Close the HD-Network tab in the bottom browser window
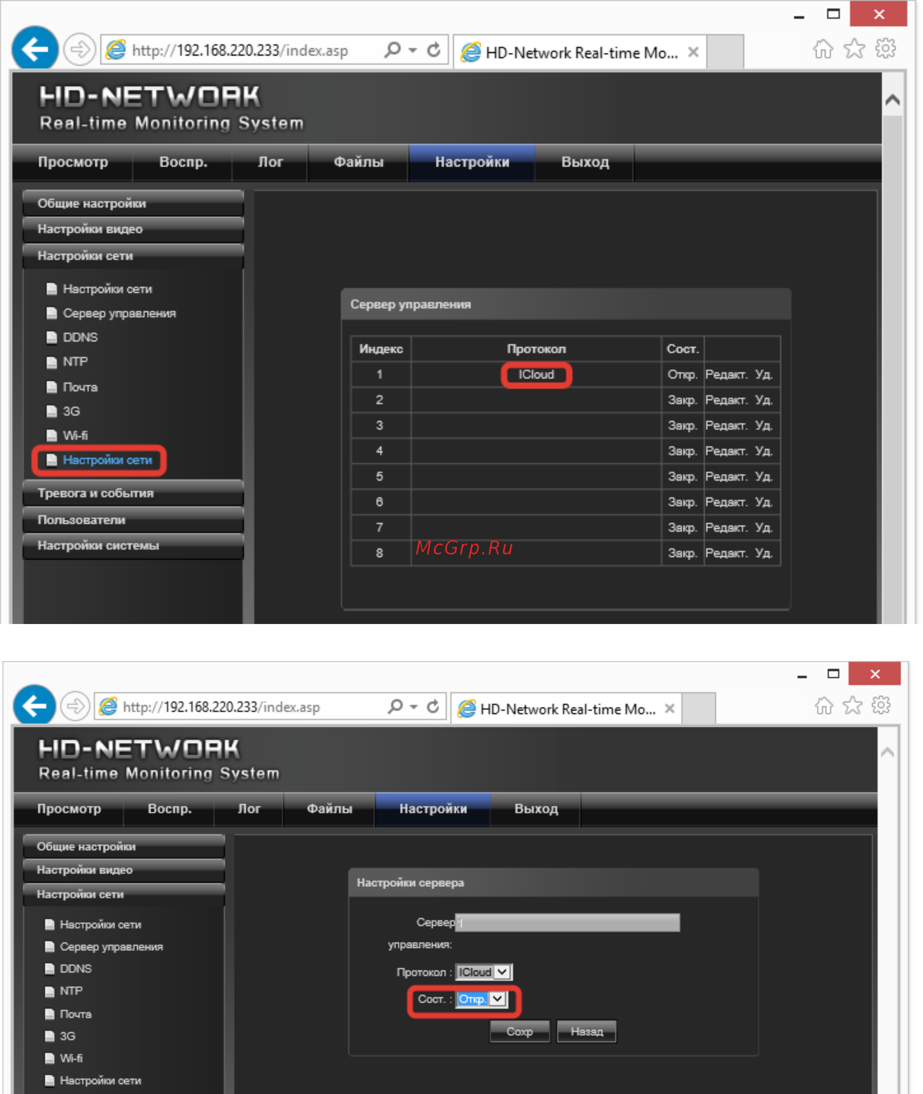923x1094 pixels. [669, 708]
